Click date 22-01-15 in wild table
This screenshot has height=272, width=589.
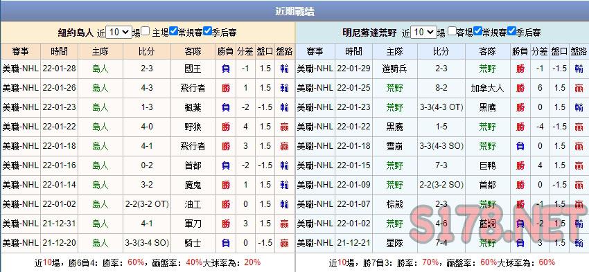point(354,165)
